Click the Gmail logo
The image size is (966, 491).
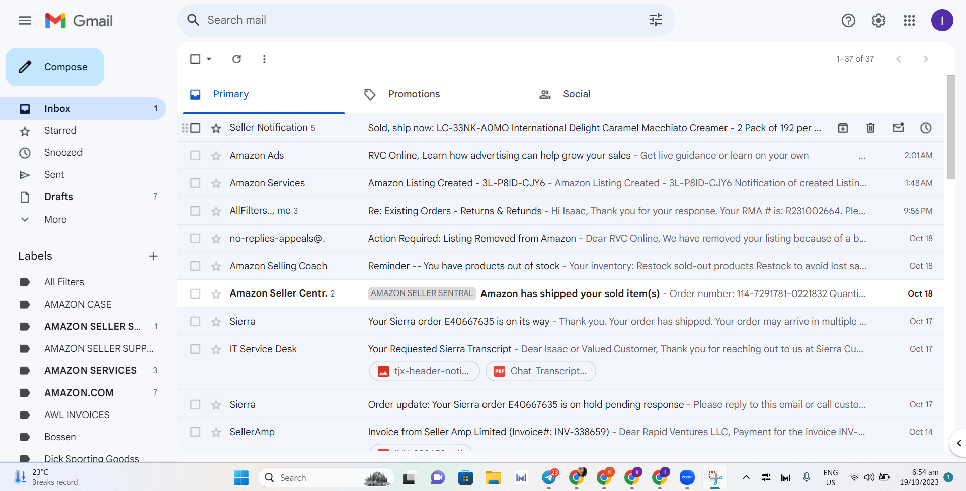pos(78,20)
